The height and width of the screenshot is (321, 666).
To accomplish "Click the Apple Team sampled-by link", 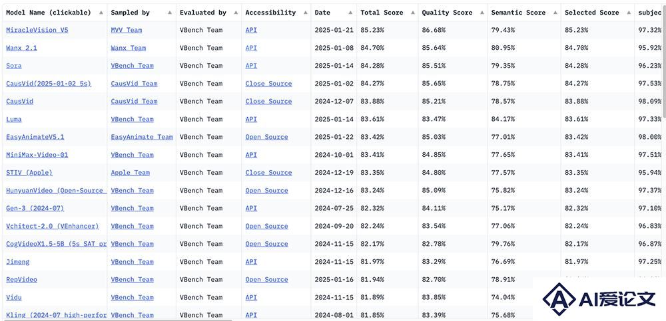I will 131,173.
